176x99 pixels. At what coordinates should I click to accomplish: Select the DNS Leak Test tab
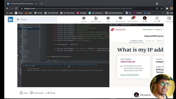pyautogui.click(x=150, y=41)
